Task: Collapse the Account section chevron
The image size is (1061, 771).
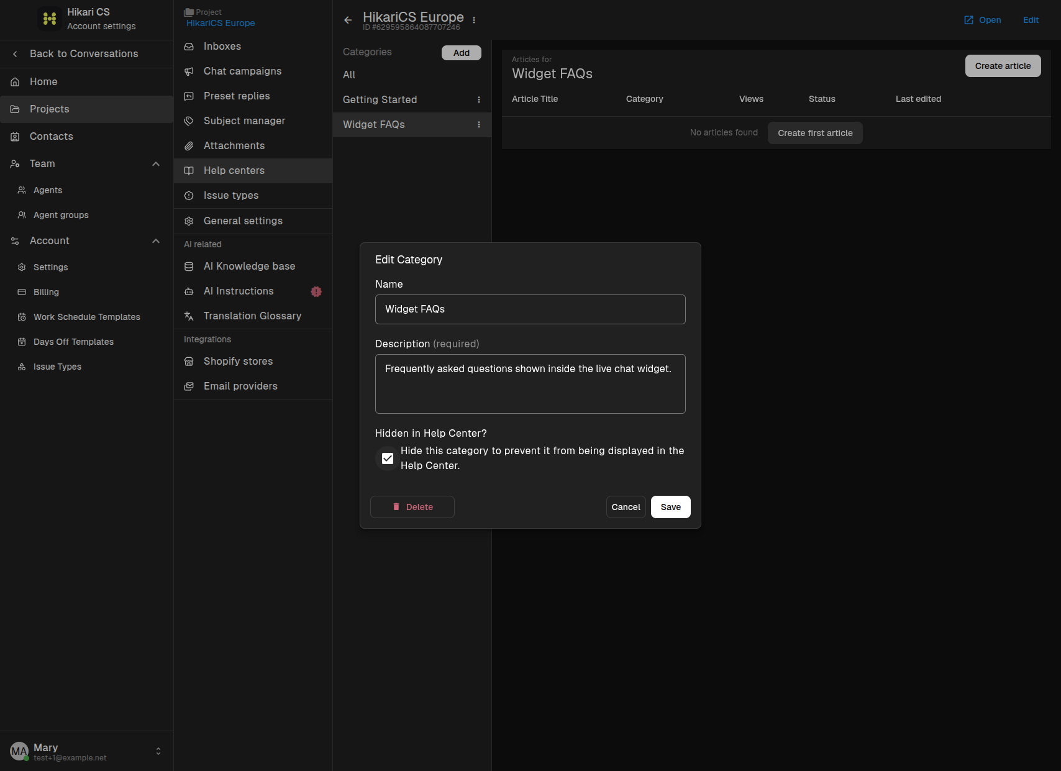Action: point(156,241)
